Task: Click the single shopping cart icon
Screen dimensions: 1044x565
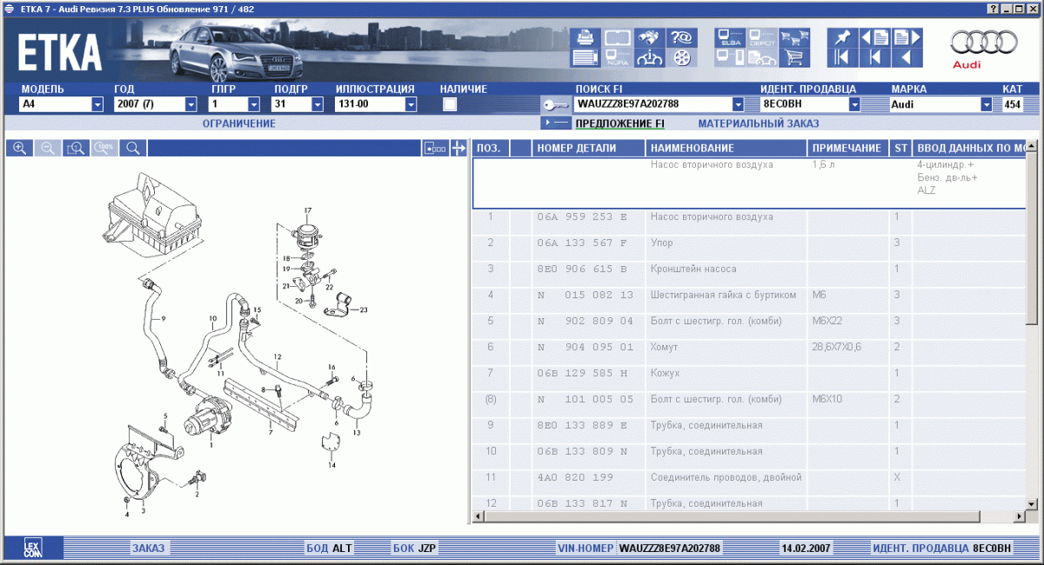Action: [x=793, y=58]
